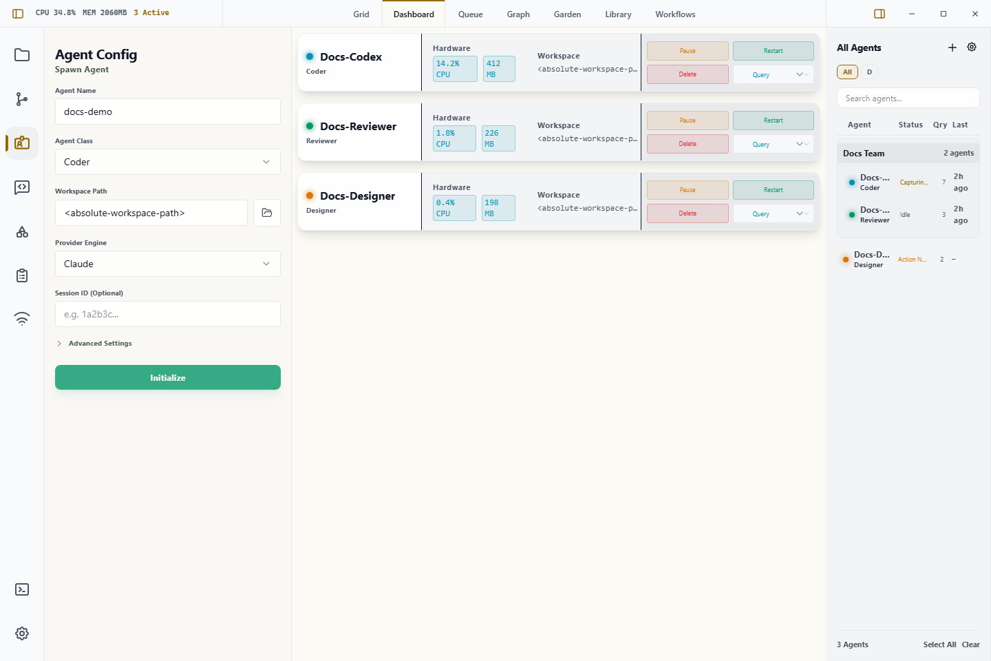Open the Provider Engine dropdown

[x=168, y=264]
